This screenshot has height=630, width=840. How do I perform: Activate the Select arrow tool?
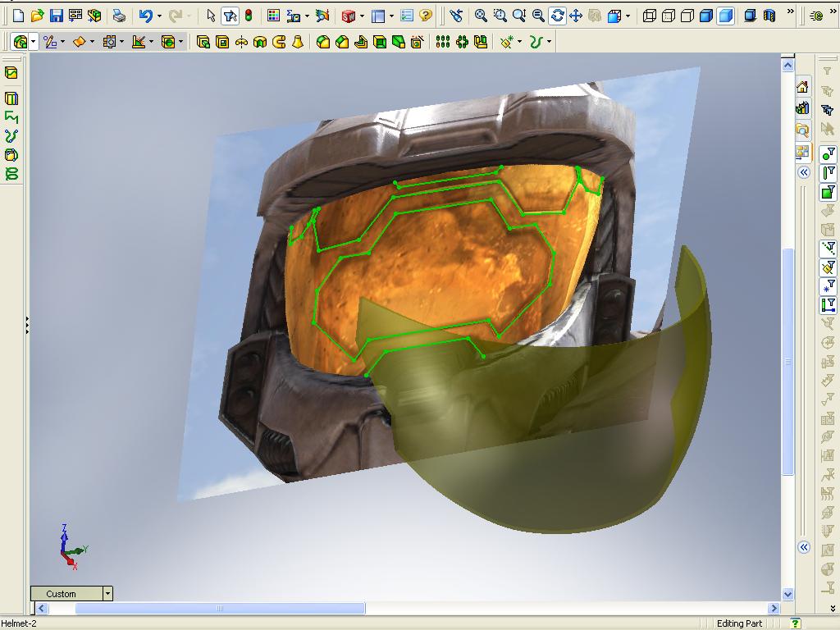pyautogui.click(x=211, y=16)
